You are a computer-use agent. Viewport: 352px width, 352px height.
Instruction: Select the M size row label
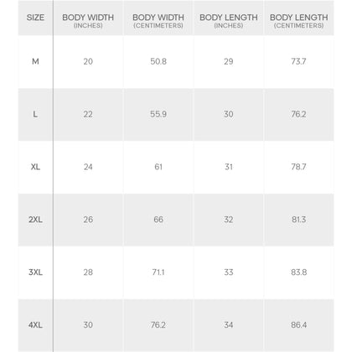[35, 61]
